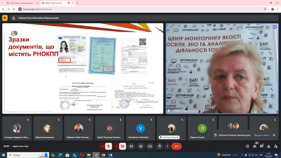Open File Explorer from taskbar
Image resolution: width=281 pixels, height=158 pixels.
(x=89, y=155)
